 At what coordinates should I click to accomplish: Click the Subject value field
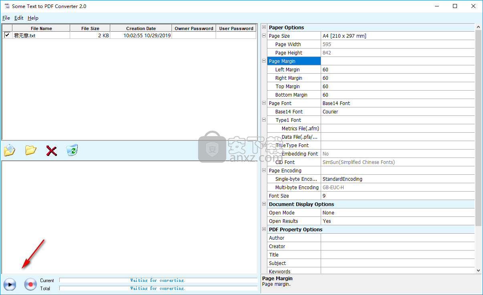pos(398,263)
